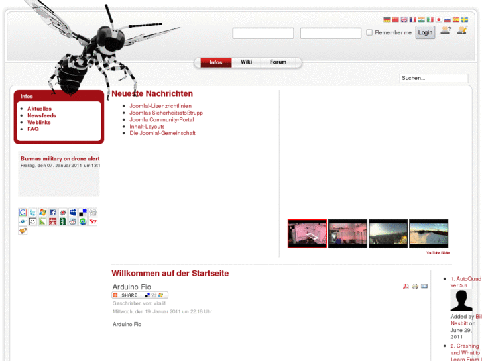Select the Indian flag icon

pyautogui.click(x=421, y=19)
